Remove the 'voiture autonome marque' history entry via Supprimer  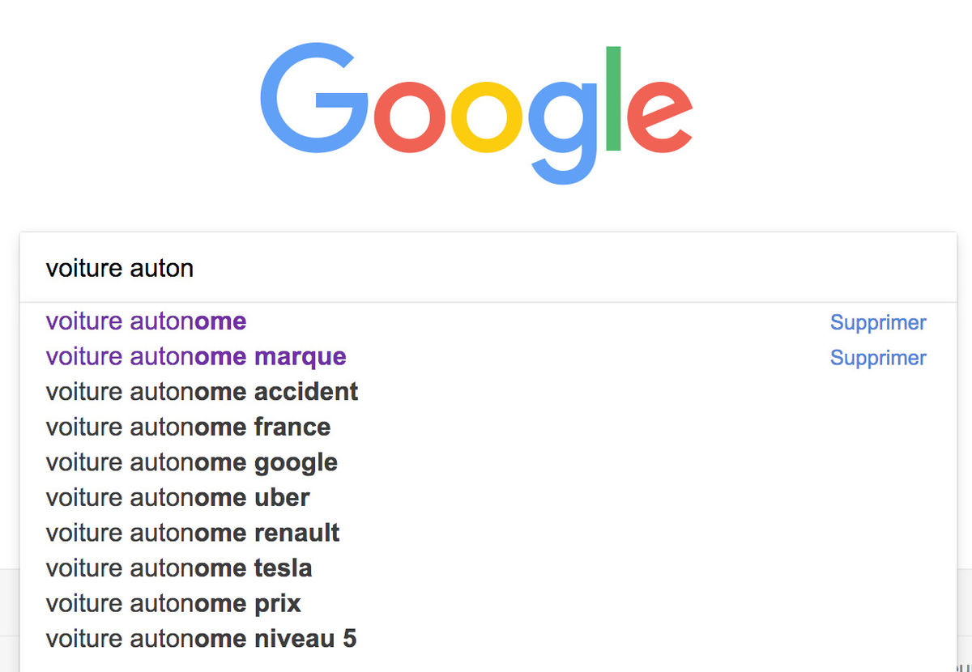[x=878, y=358]
